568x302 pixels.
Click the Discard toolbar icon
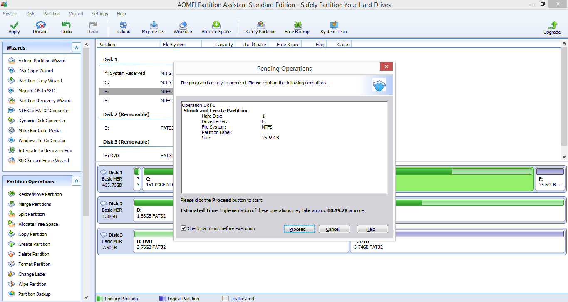(x=40, y=28)
